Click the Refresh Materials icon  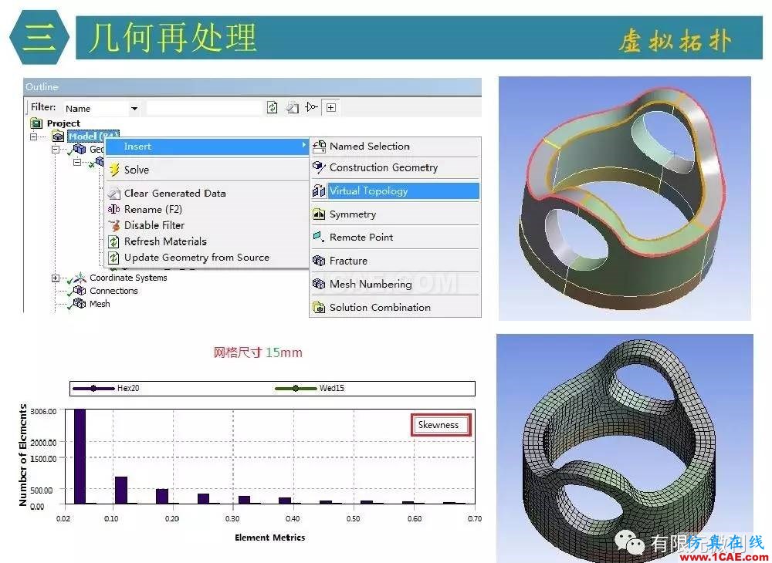pyautogui.click(x=113, y=241)
